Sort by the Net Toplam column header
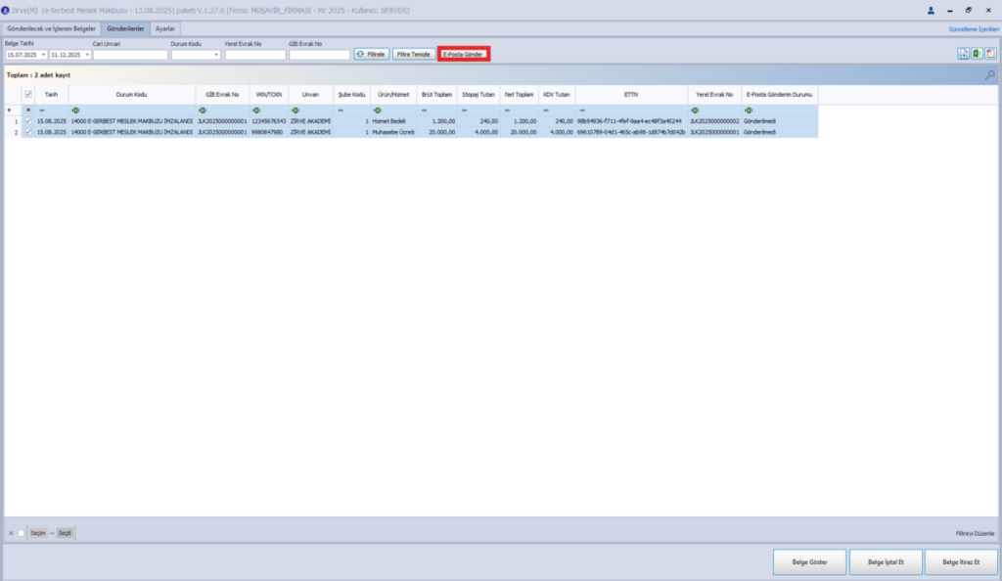Screen dimensions: 1002x581 coord(519,95)
